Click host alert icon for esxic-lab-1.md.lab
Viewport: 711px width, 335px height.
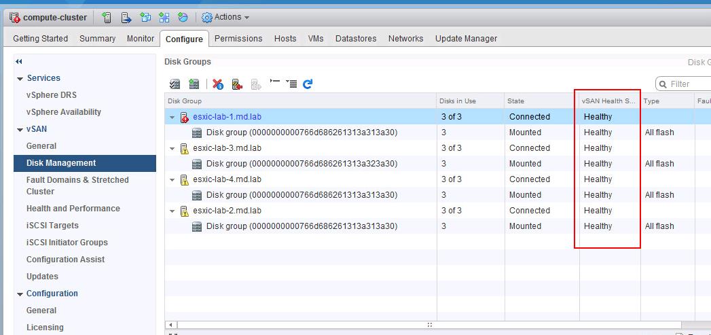(185, 117)
